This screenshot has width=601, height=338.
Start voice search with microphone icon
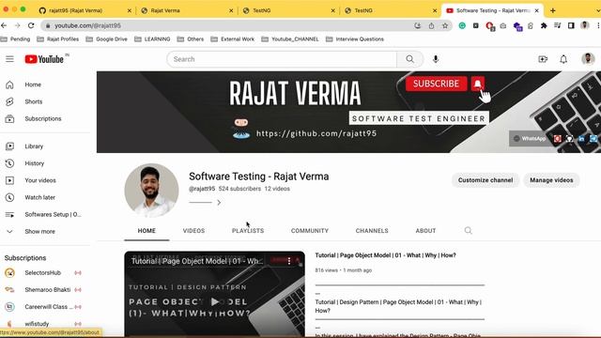pos(436,59)
